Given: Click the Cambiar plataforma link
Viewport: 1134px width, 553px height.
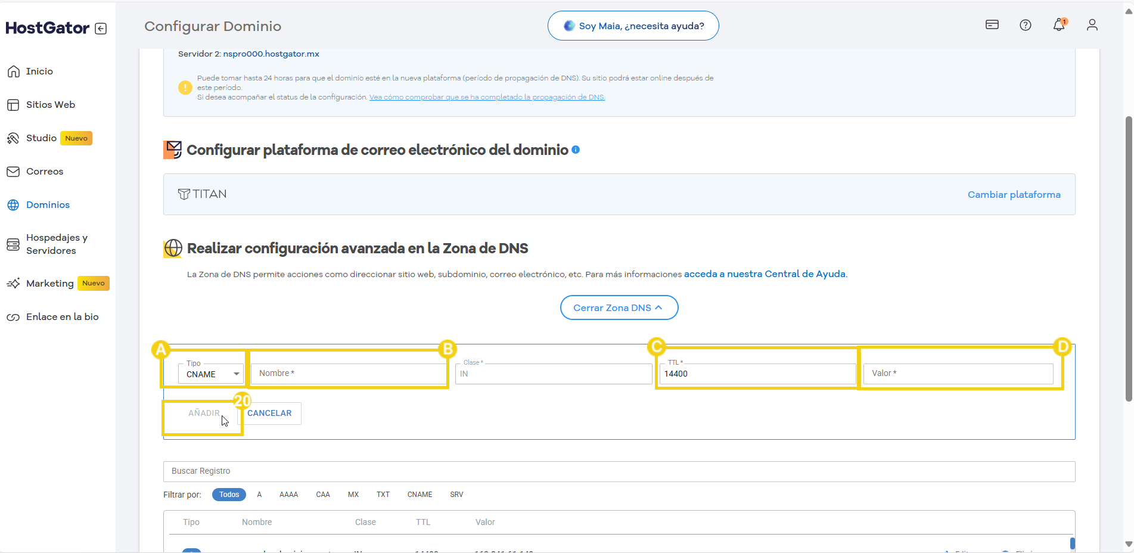Looking at the screenshot, I should (1014, 195).
